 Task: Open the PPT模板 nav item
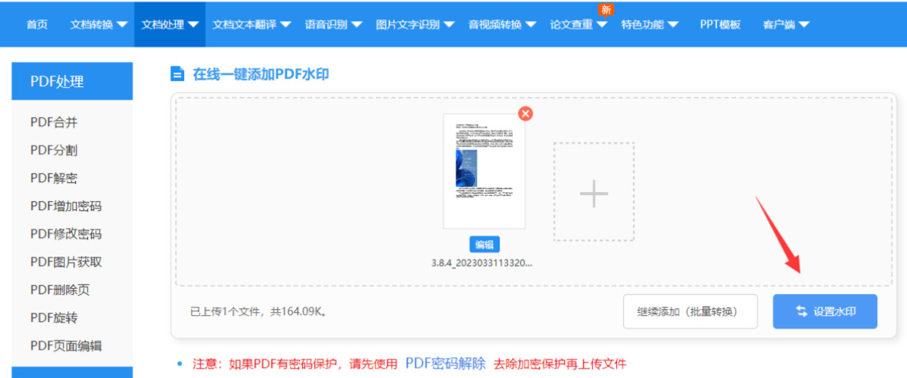[x=720, y=24]
